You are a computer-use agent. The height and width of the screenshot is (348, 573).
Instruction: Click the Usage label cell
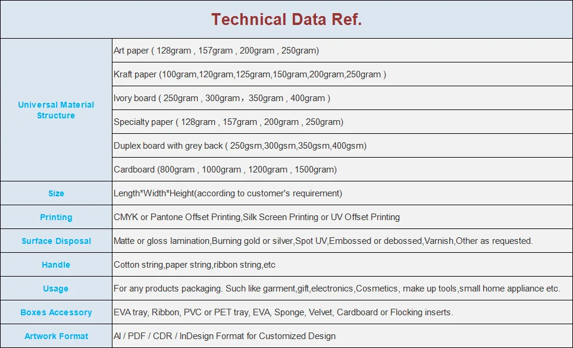56,289
